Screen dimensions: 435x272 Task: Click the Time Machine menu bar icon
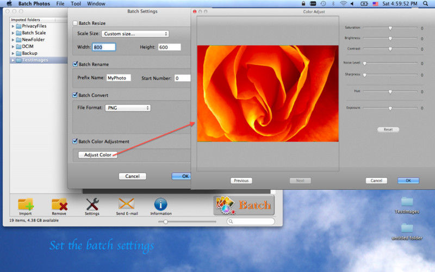323,4
